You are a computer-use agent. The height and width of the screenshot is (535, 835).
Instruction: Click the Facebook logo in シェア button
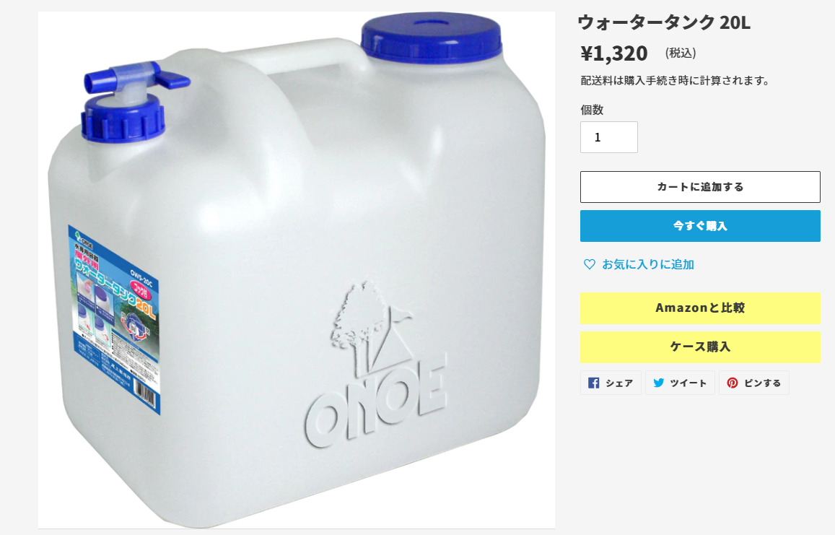(594, 383)
